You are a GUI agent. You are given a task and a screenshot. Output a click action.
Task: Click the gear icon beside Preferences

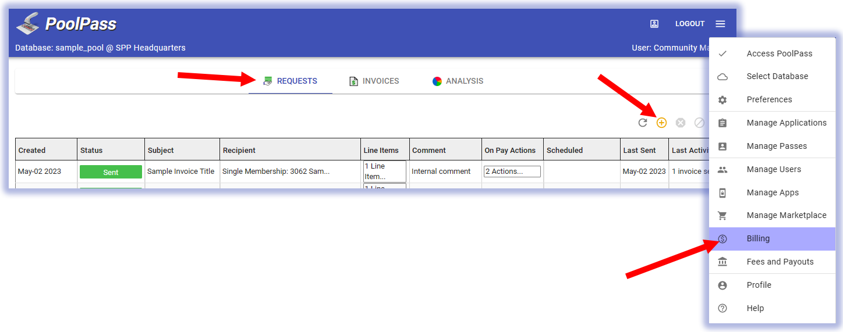(x=722, y=100)
